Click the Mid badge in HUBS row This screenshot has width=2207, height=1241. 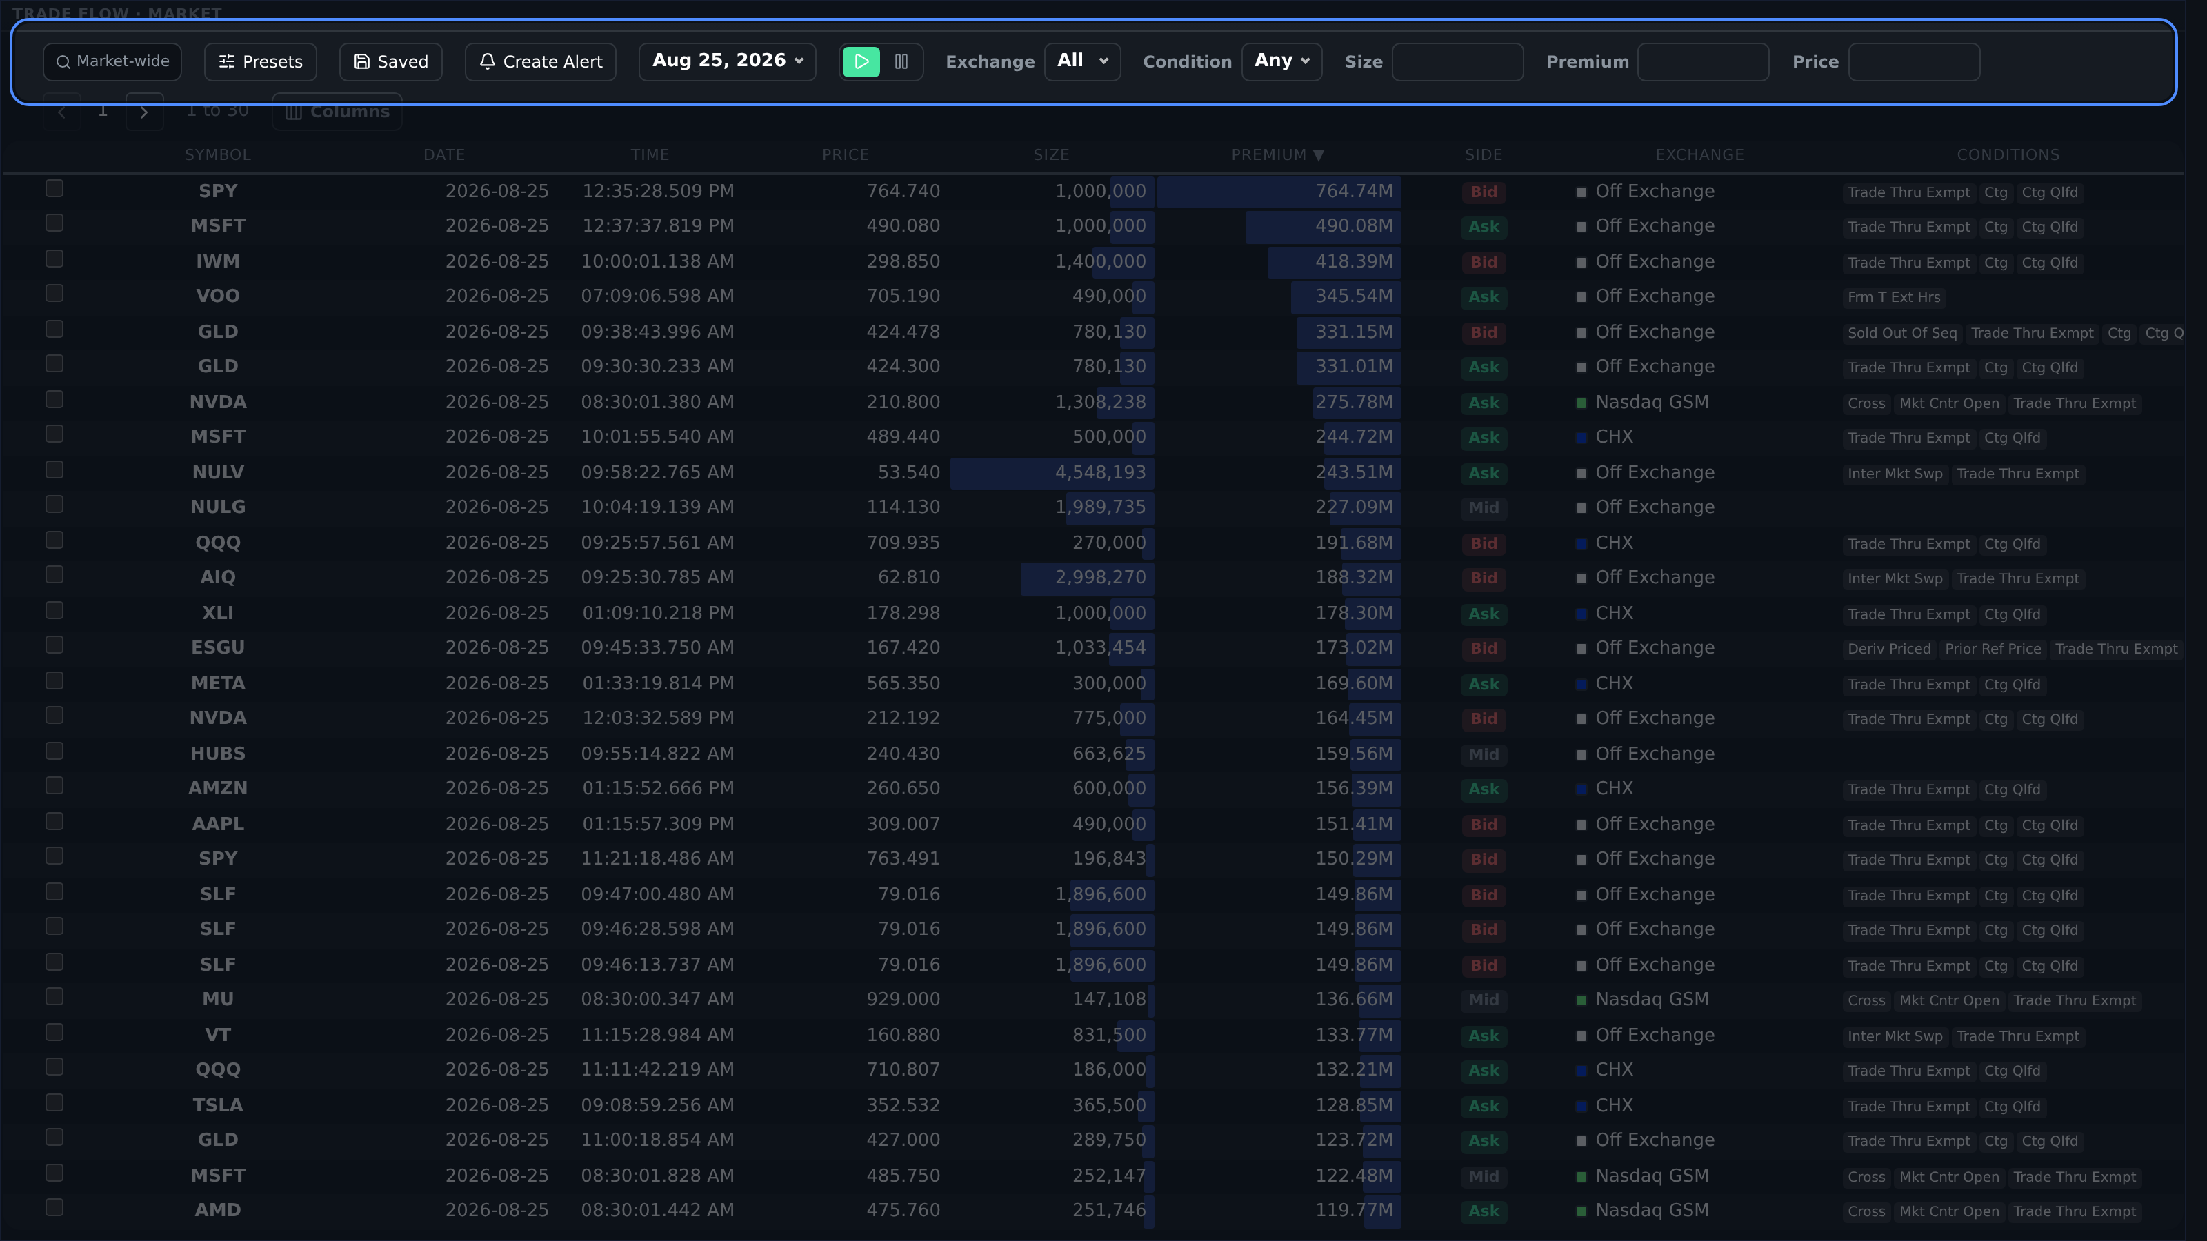pos(1484,754)
